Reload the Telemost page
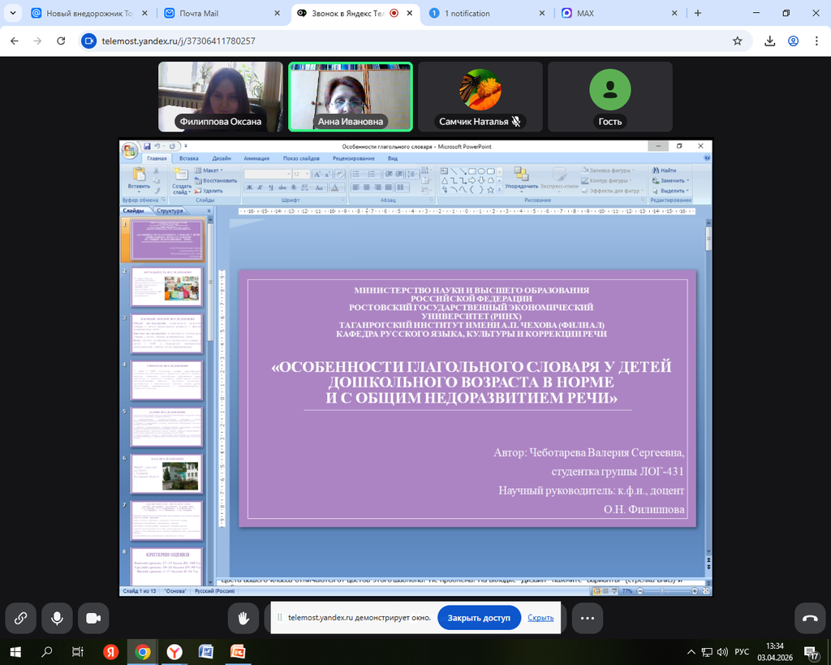This screenshot has height=665, width=831. (x=61, y=41)
